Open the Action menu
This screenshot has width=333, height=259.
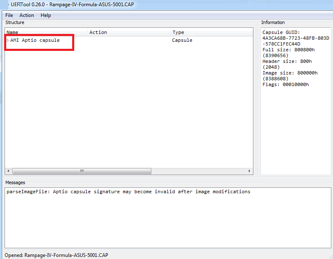(27, 15)
